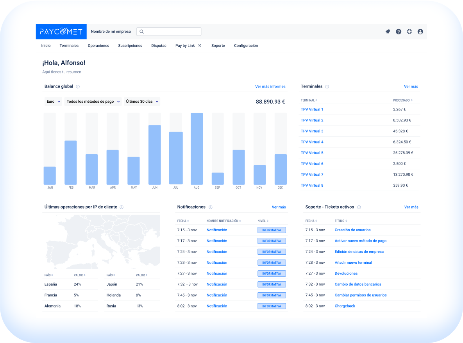
Task: Click INFORMATIVA badge on 7:15 notification
Action: pyautogui.click(x=272, y=230)
